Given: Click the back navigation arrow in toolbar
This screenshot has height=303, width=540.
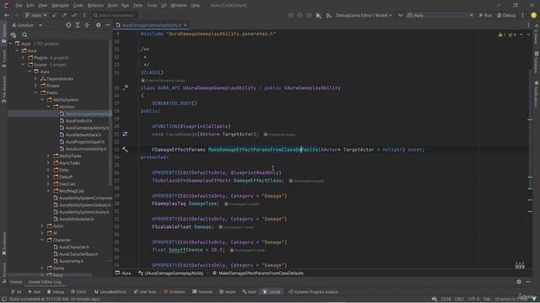Looking at the screenshot, I should coord(7,15).
